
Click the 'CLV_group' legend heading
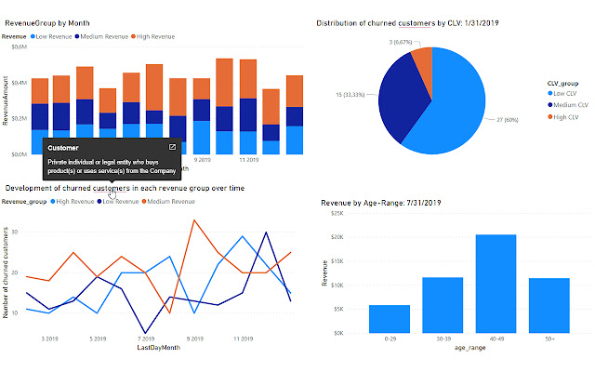point(562,83)
